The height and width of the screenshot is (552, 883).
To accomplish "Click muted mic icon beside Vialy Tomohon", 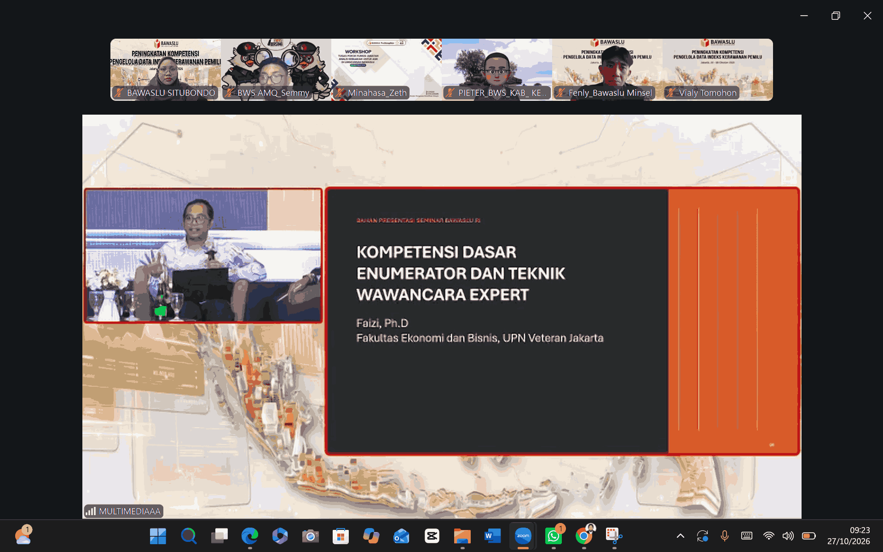I will click(x=671, y=93).
